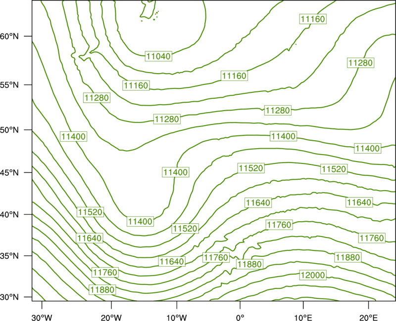Screen dimensions: 396x321
Task: Click the uppermost 11160 contour label
Action: pos(313,19)
